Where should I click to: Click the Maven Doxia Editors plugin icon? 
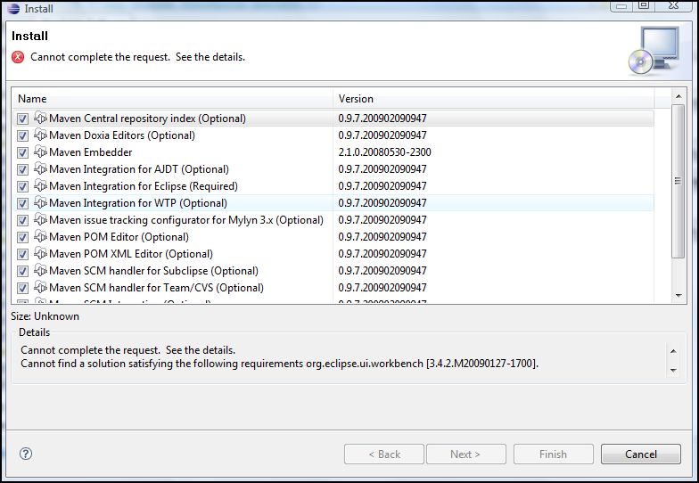[x=40, y=135]
